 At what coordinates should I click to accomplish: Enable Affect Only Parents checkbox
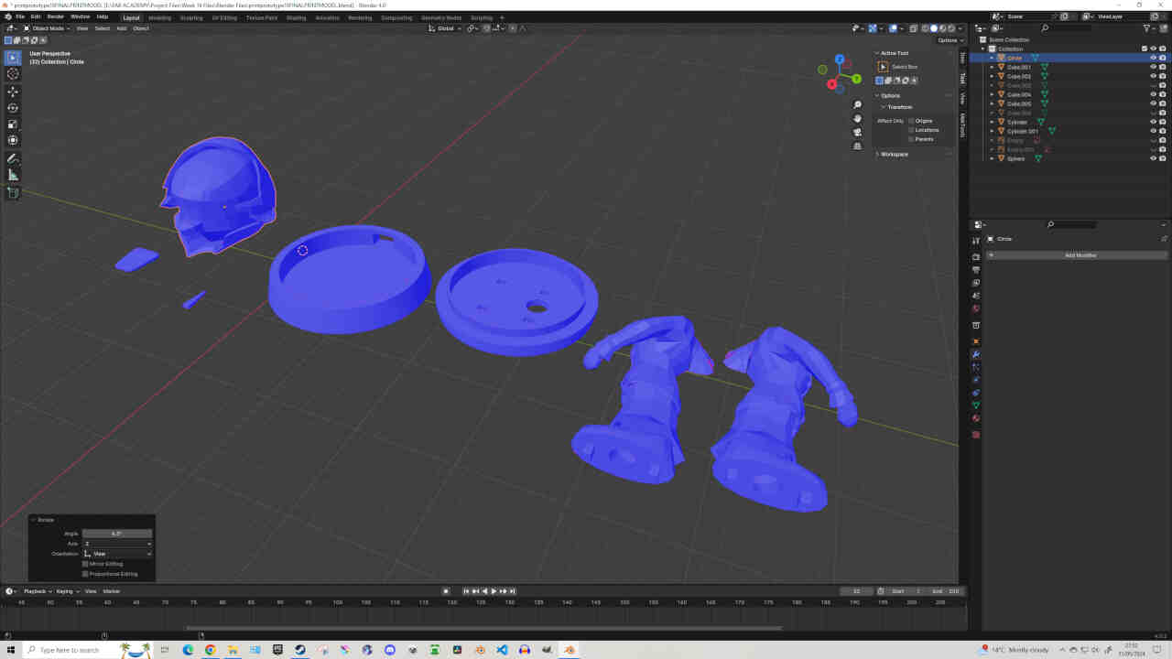pyautogui.click(x=911, y=139)
